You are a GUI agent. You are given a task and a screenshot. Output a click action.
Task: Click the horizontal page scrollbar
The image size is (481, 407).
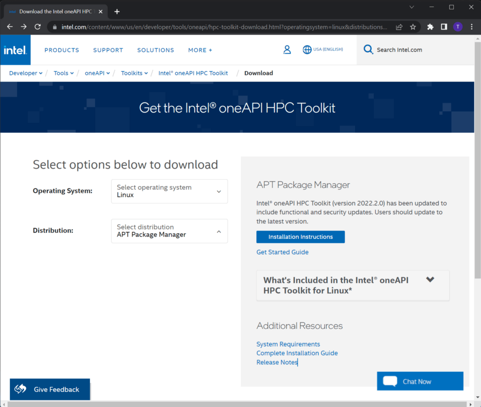[237, 404]
